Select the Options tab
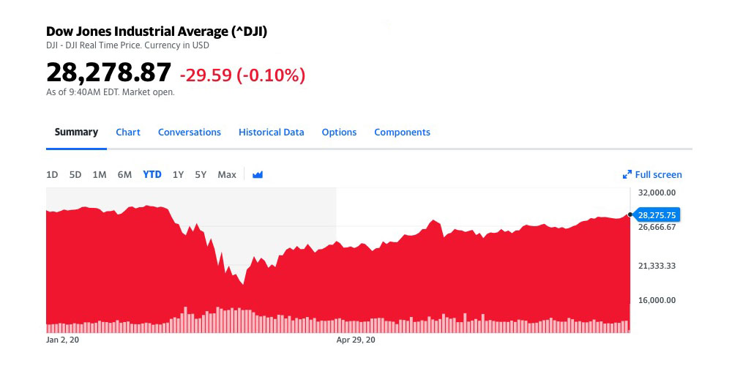Viewport: 732px width, 366px height. pos(339,132)
